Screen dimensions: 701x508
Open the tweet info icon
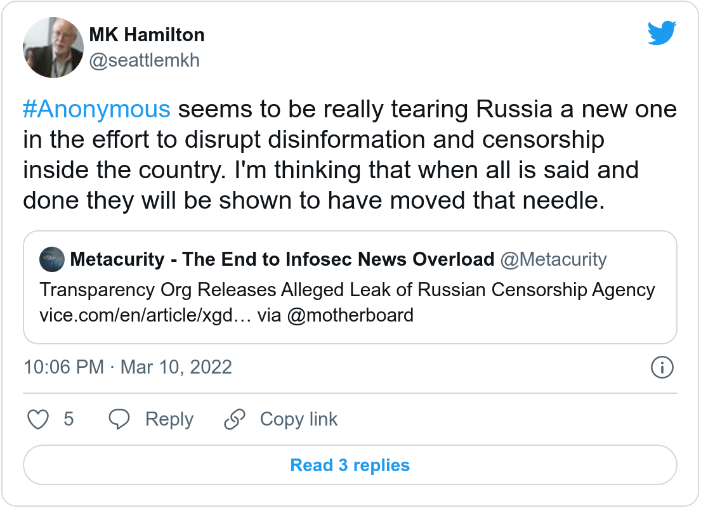coord(662,367)
